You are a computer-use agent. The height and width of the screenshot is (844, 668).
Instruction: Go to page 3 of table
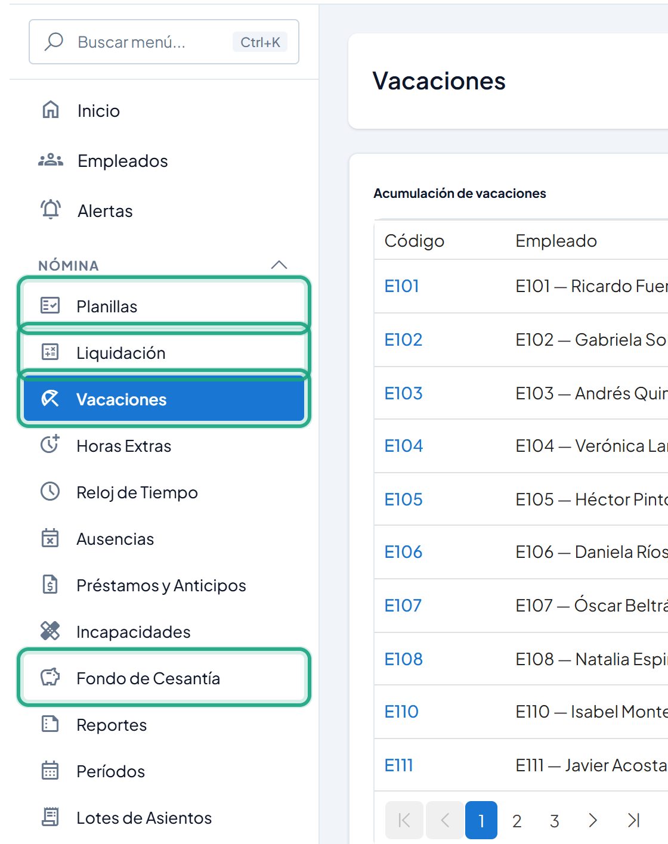[x=555, y=821]
